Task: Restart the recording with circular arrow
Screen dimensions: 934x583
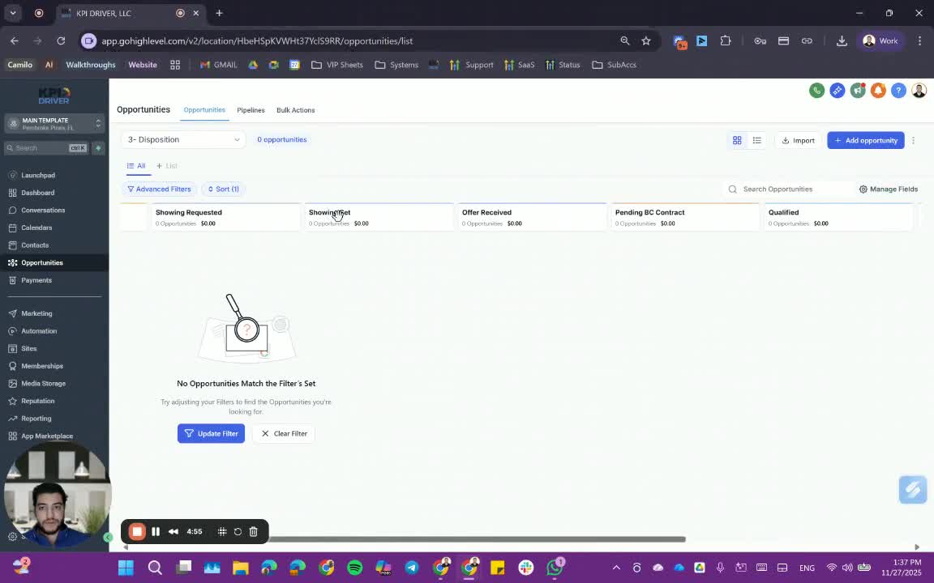Action: coord(238,531)
